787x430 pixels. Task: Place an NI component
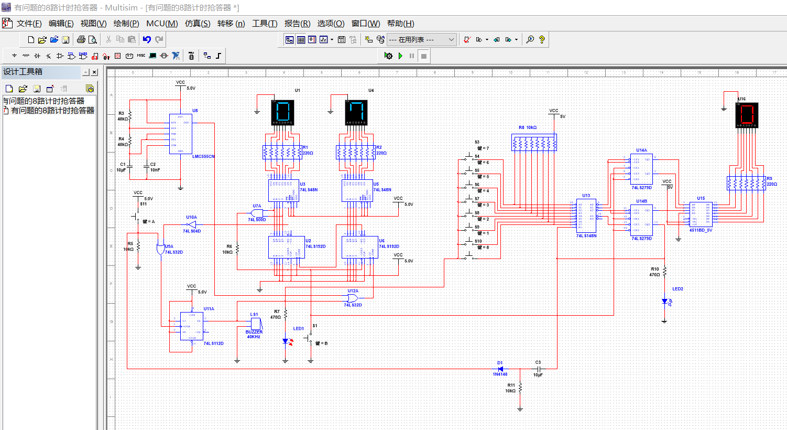pos(176,56)
